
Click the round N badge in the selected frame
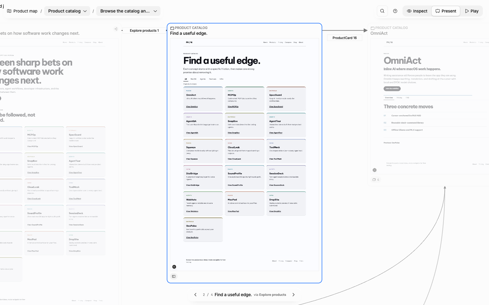174,267
